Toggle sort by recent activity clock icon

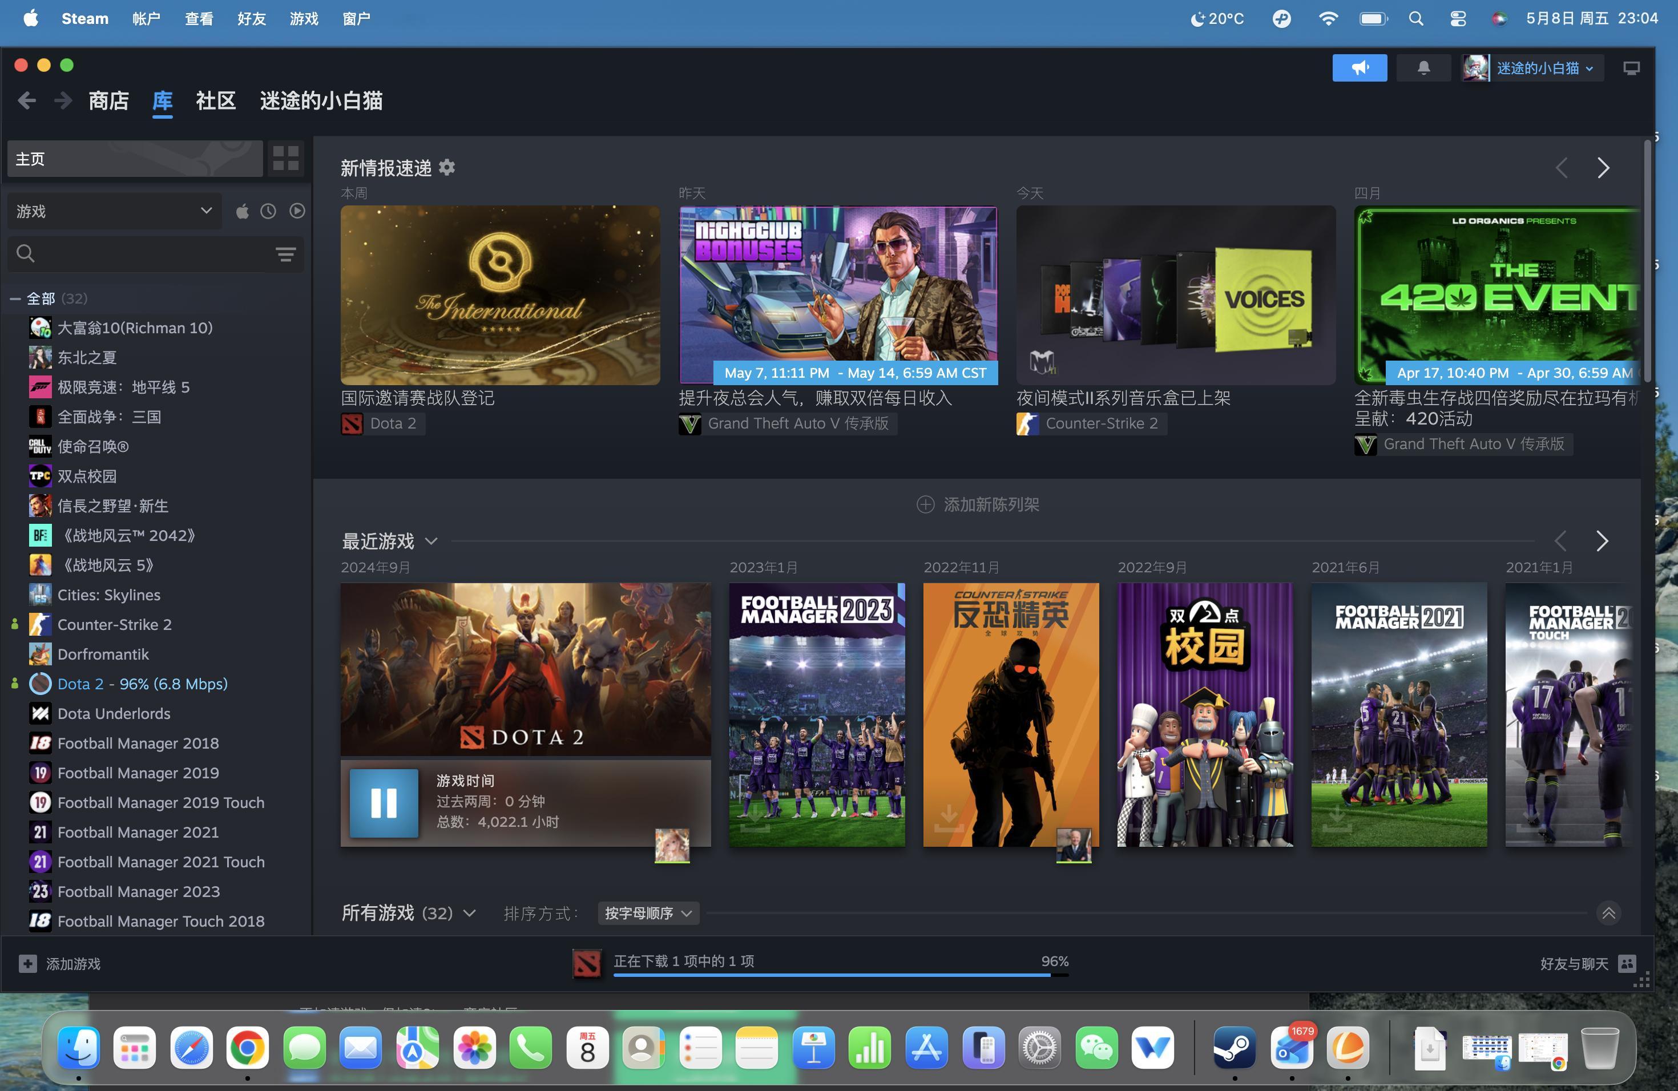pos(268,211)
